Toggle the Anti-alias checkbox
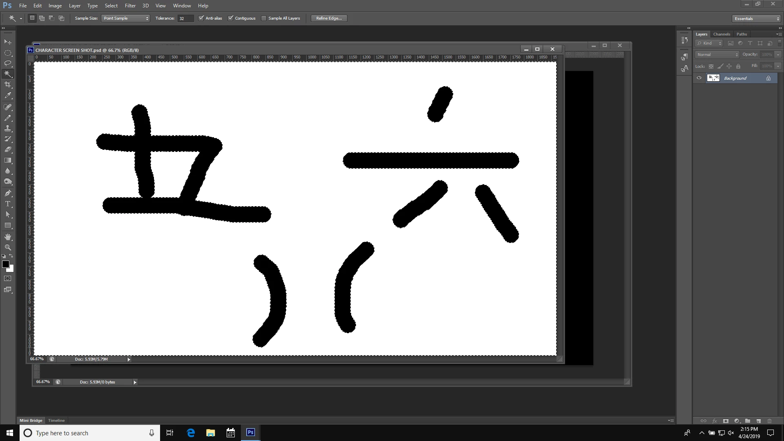 201,18
